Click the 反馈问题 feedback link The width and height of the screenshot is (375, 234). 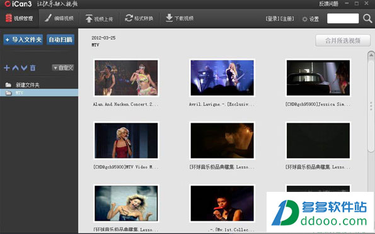pyautogui.click(x=328, y=4)
